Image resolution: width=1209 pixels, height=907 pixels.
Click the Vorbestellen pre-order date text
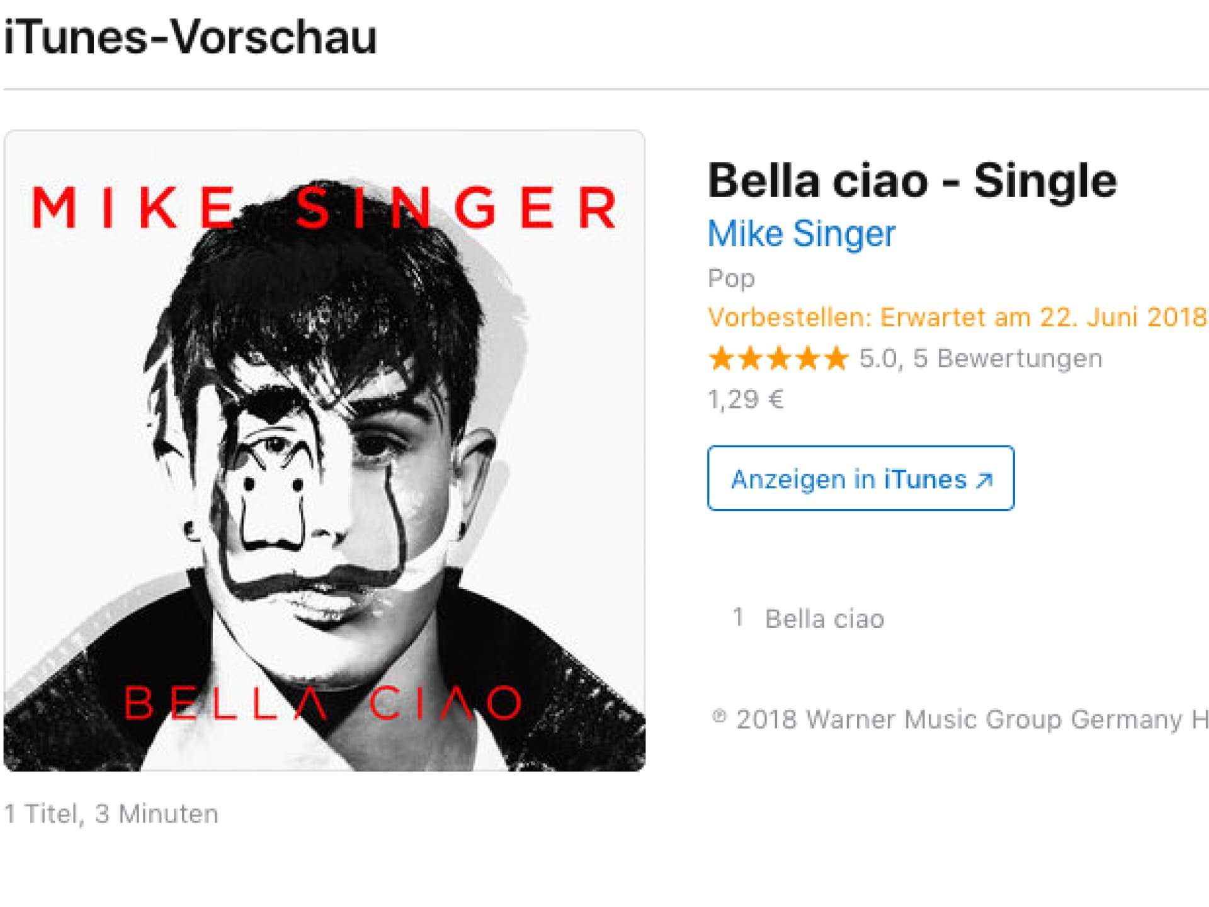coord(957,317)
